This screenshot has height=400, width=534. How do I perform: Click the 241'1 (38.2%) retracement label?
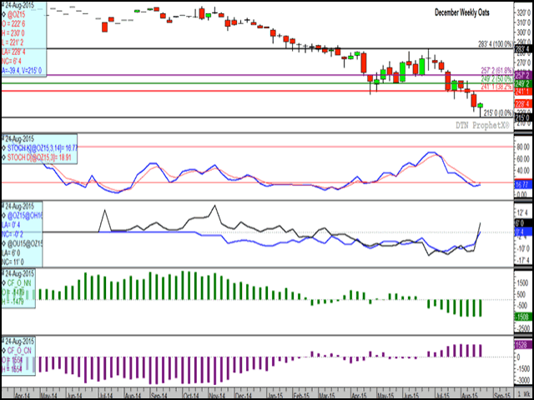tap(496, 87)
